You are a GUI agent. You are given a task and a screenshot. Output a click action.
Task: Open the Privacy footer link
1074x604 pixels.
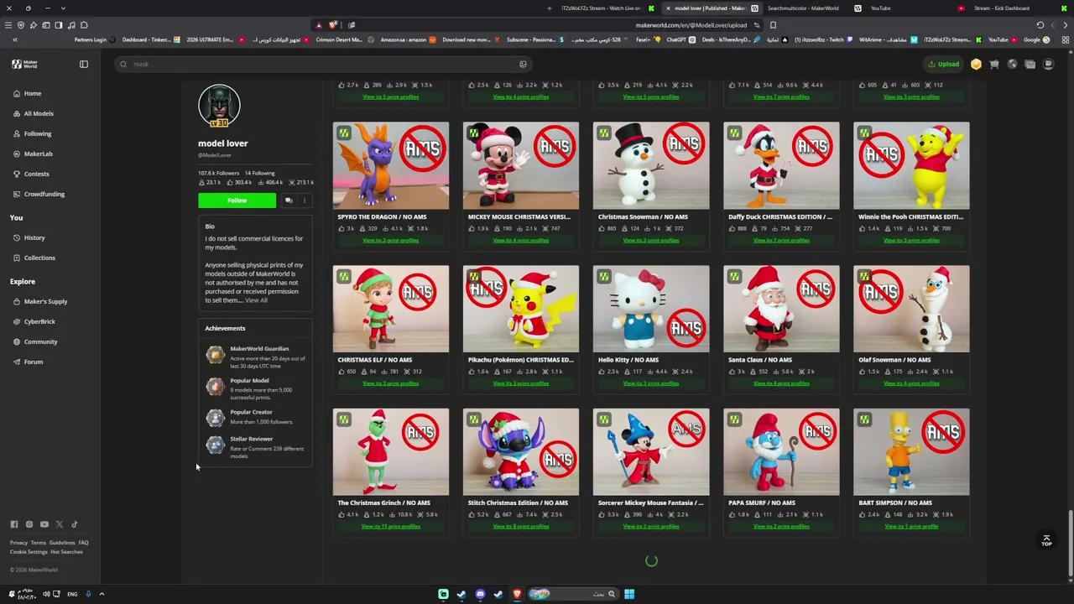pos(18,543)
